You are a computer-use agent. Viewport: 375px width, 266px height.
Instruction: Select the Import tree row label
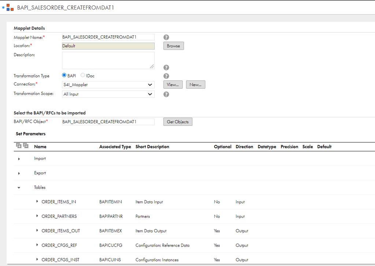point(40,158)
